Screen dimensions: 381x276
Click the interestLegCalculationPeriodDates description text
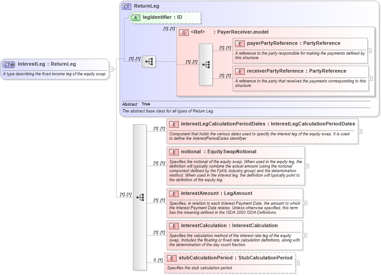[259, 136]
